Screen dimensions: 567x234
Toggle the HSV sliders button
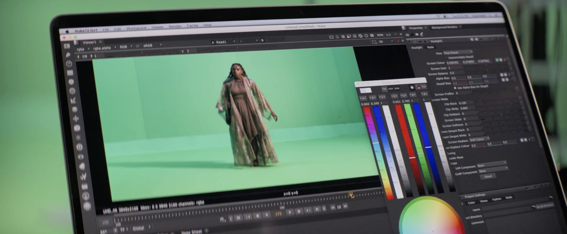[391, 89]
